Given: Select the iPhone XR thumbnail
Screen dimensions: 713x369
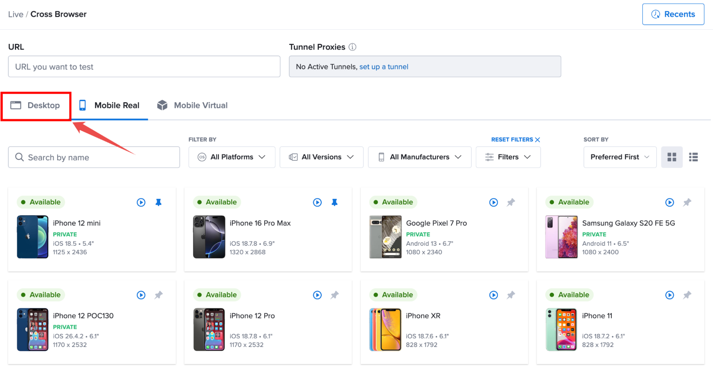Looking at the screenshot, I should (x=385, y=329).
